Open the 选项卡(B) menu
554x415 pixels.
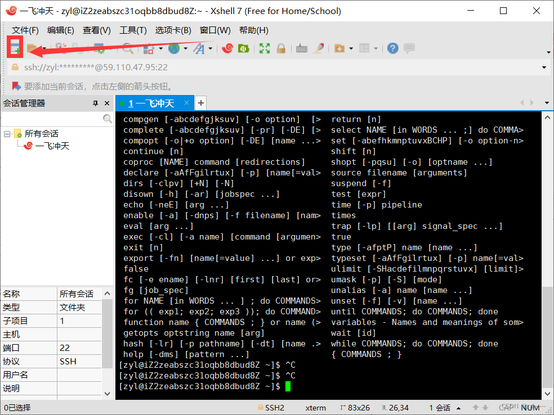(173, 30)
